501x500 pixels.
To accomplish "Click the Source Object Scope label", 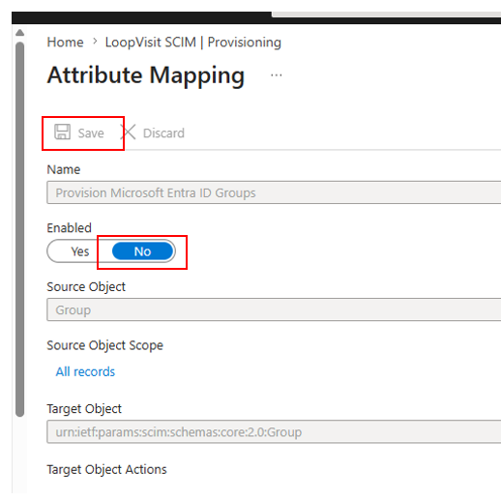I will (x=105, y=345).
